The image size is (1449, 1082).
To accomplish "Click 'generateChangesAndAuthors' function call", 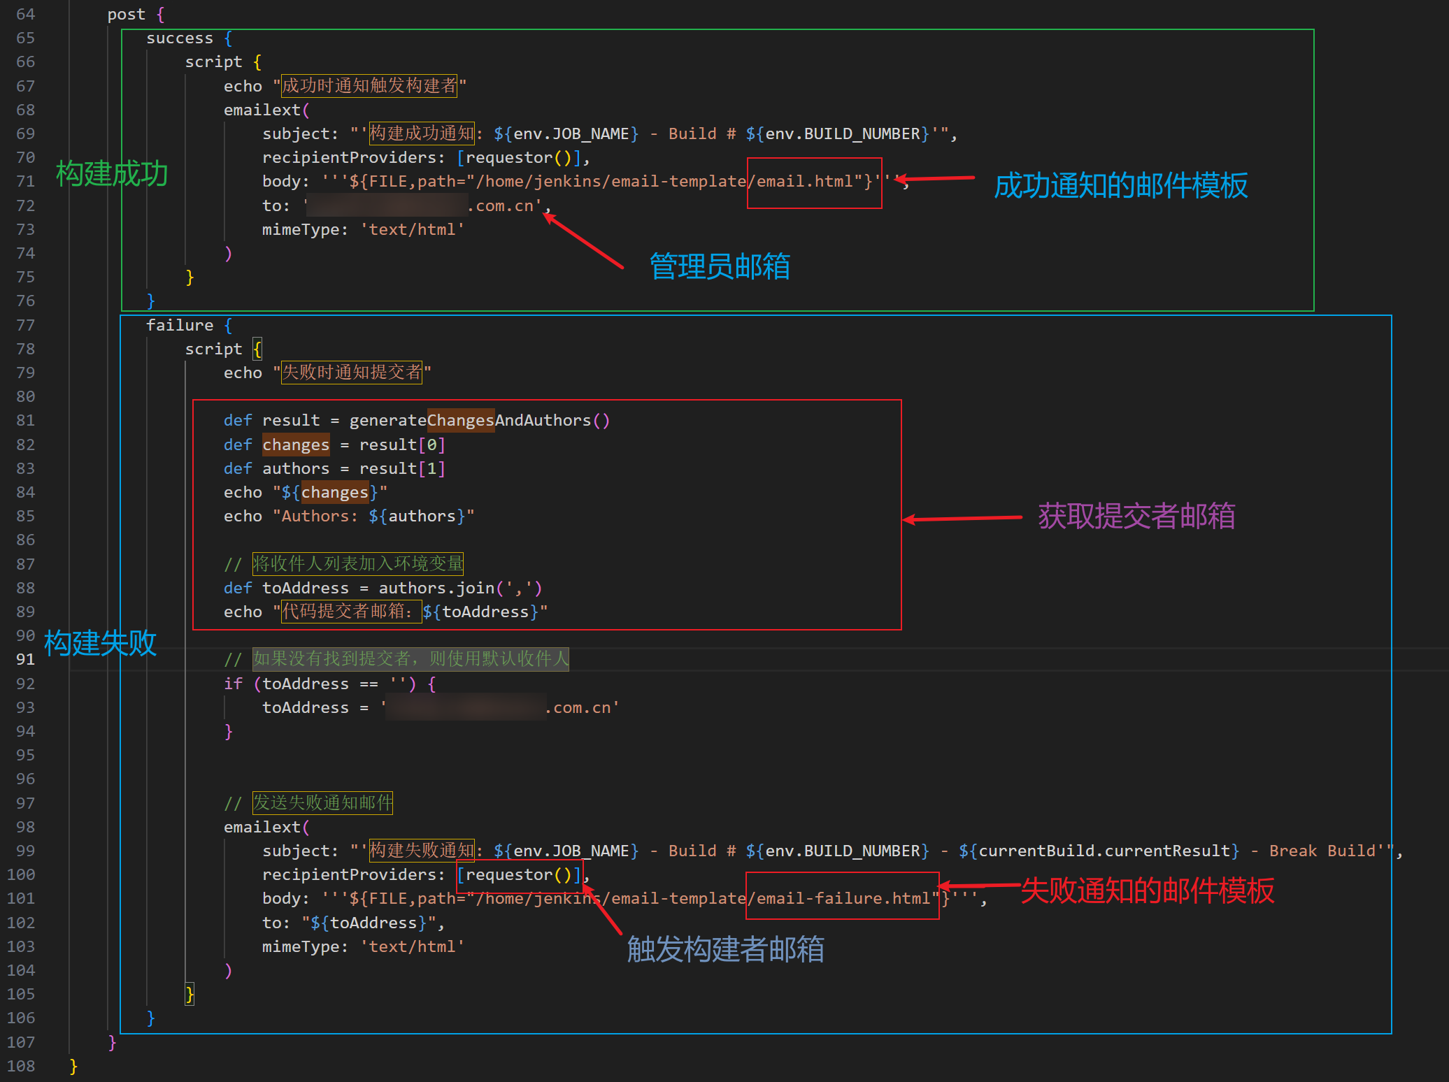I will point(470,420).
